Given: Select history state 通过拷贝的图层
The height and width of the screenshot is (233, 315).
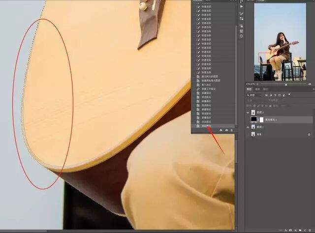Looking at the screenshot, I should [210, 77].
